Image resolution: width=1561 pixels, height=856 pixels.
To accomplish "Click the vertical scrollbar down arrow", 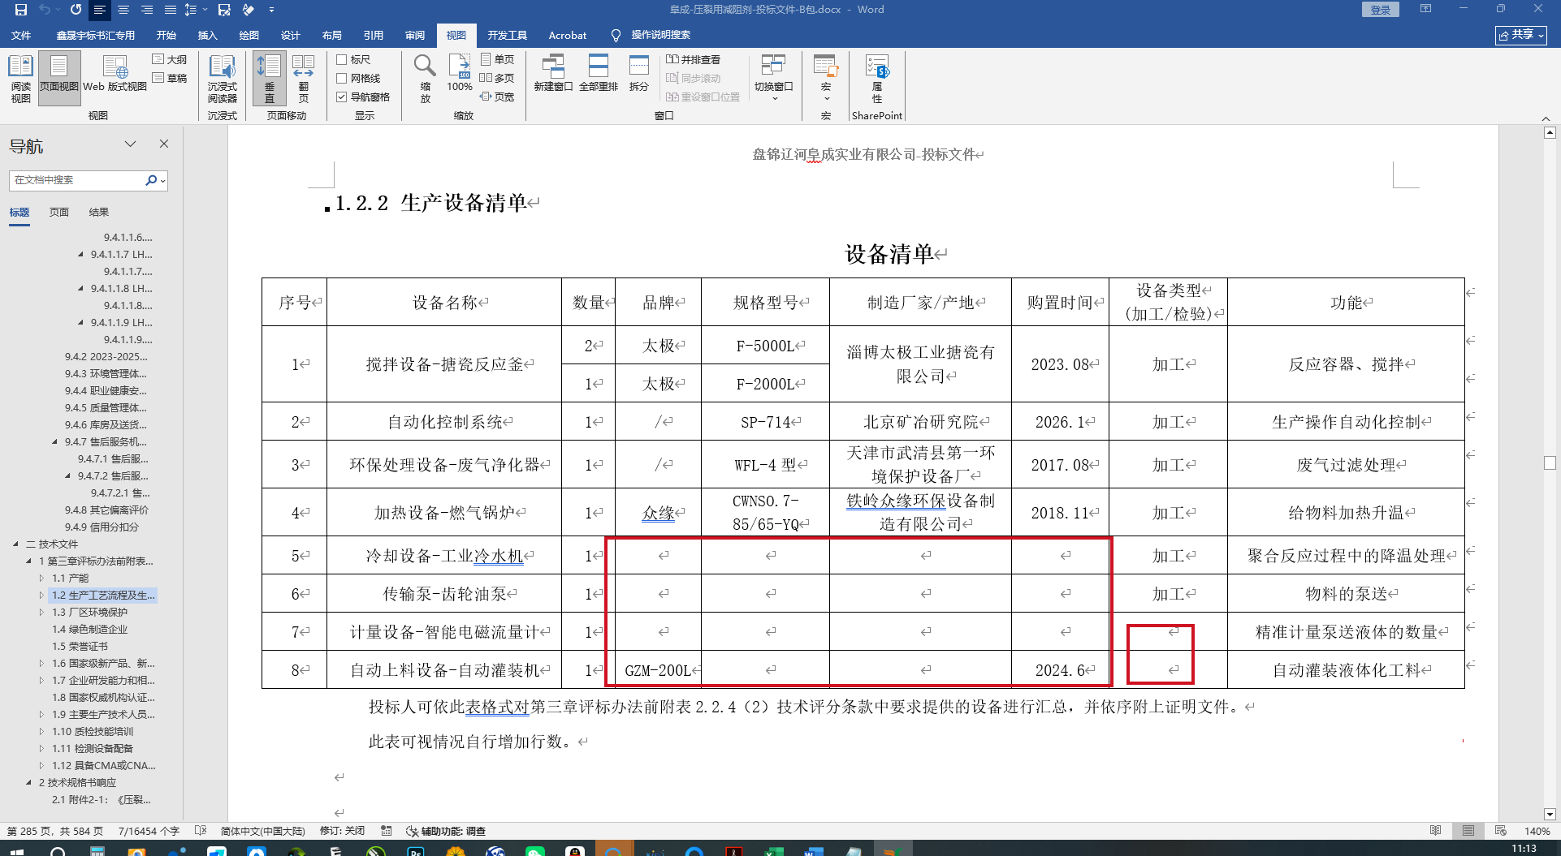I will click(x=1550, y=814).
